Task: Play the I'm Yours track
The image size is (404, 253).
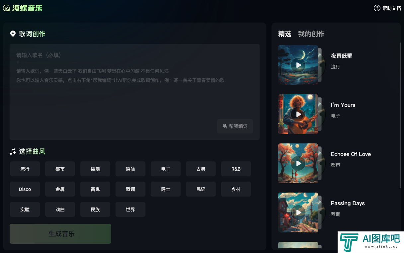Action: (298, 114)
